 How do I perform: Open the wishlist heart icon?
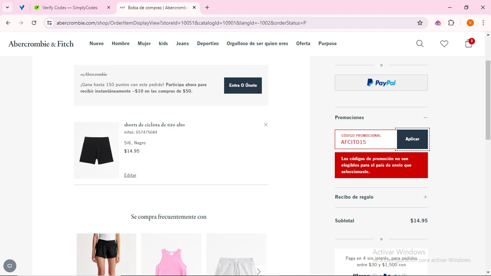[x=444, y=44]
